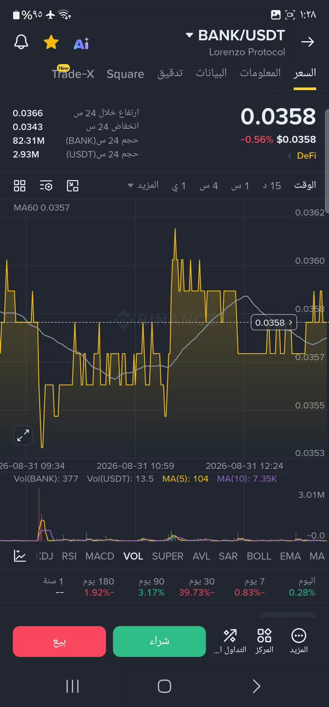
Task: Click the اليوم 0.28% performance value
Action: coord(302,593)
